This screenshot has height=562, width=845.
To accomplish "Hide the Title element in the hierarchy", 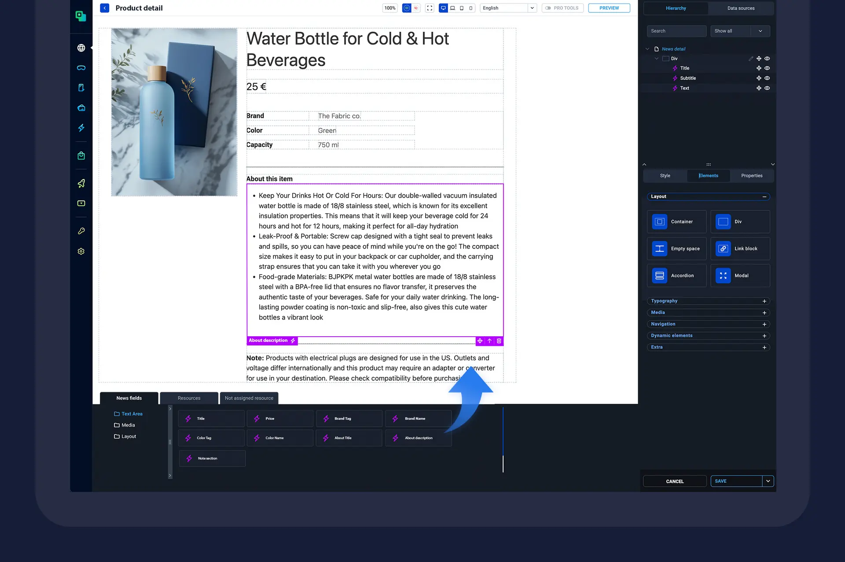I will (768, 68).
